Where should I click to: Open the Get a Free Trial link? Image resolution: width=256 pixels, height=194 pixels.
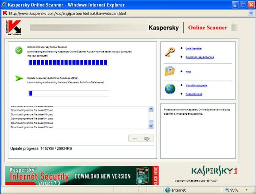195,48
